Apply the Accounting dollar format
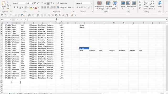 coord(77,8)
